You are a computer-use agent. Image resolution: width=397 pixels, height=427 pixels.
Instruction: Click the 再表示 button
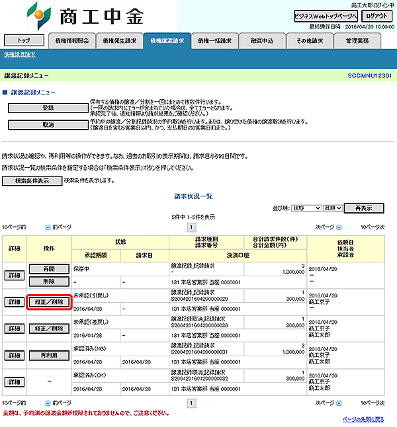click(364, 208)
